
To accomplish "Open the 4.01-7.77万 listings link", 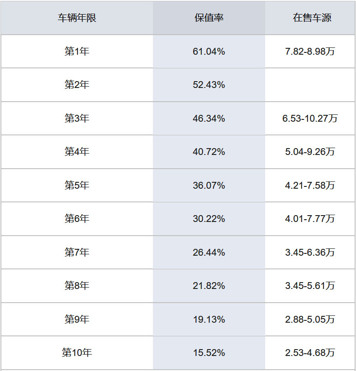I will 310,219.
